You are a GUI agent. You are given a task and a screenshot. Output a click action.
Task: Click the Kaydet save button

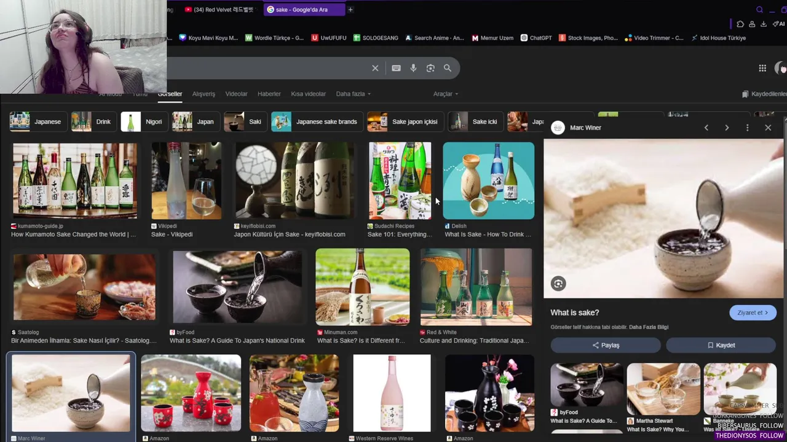(x=721, y=345)
